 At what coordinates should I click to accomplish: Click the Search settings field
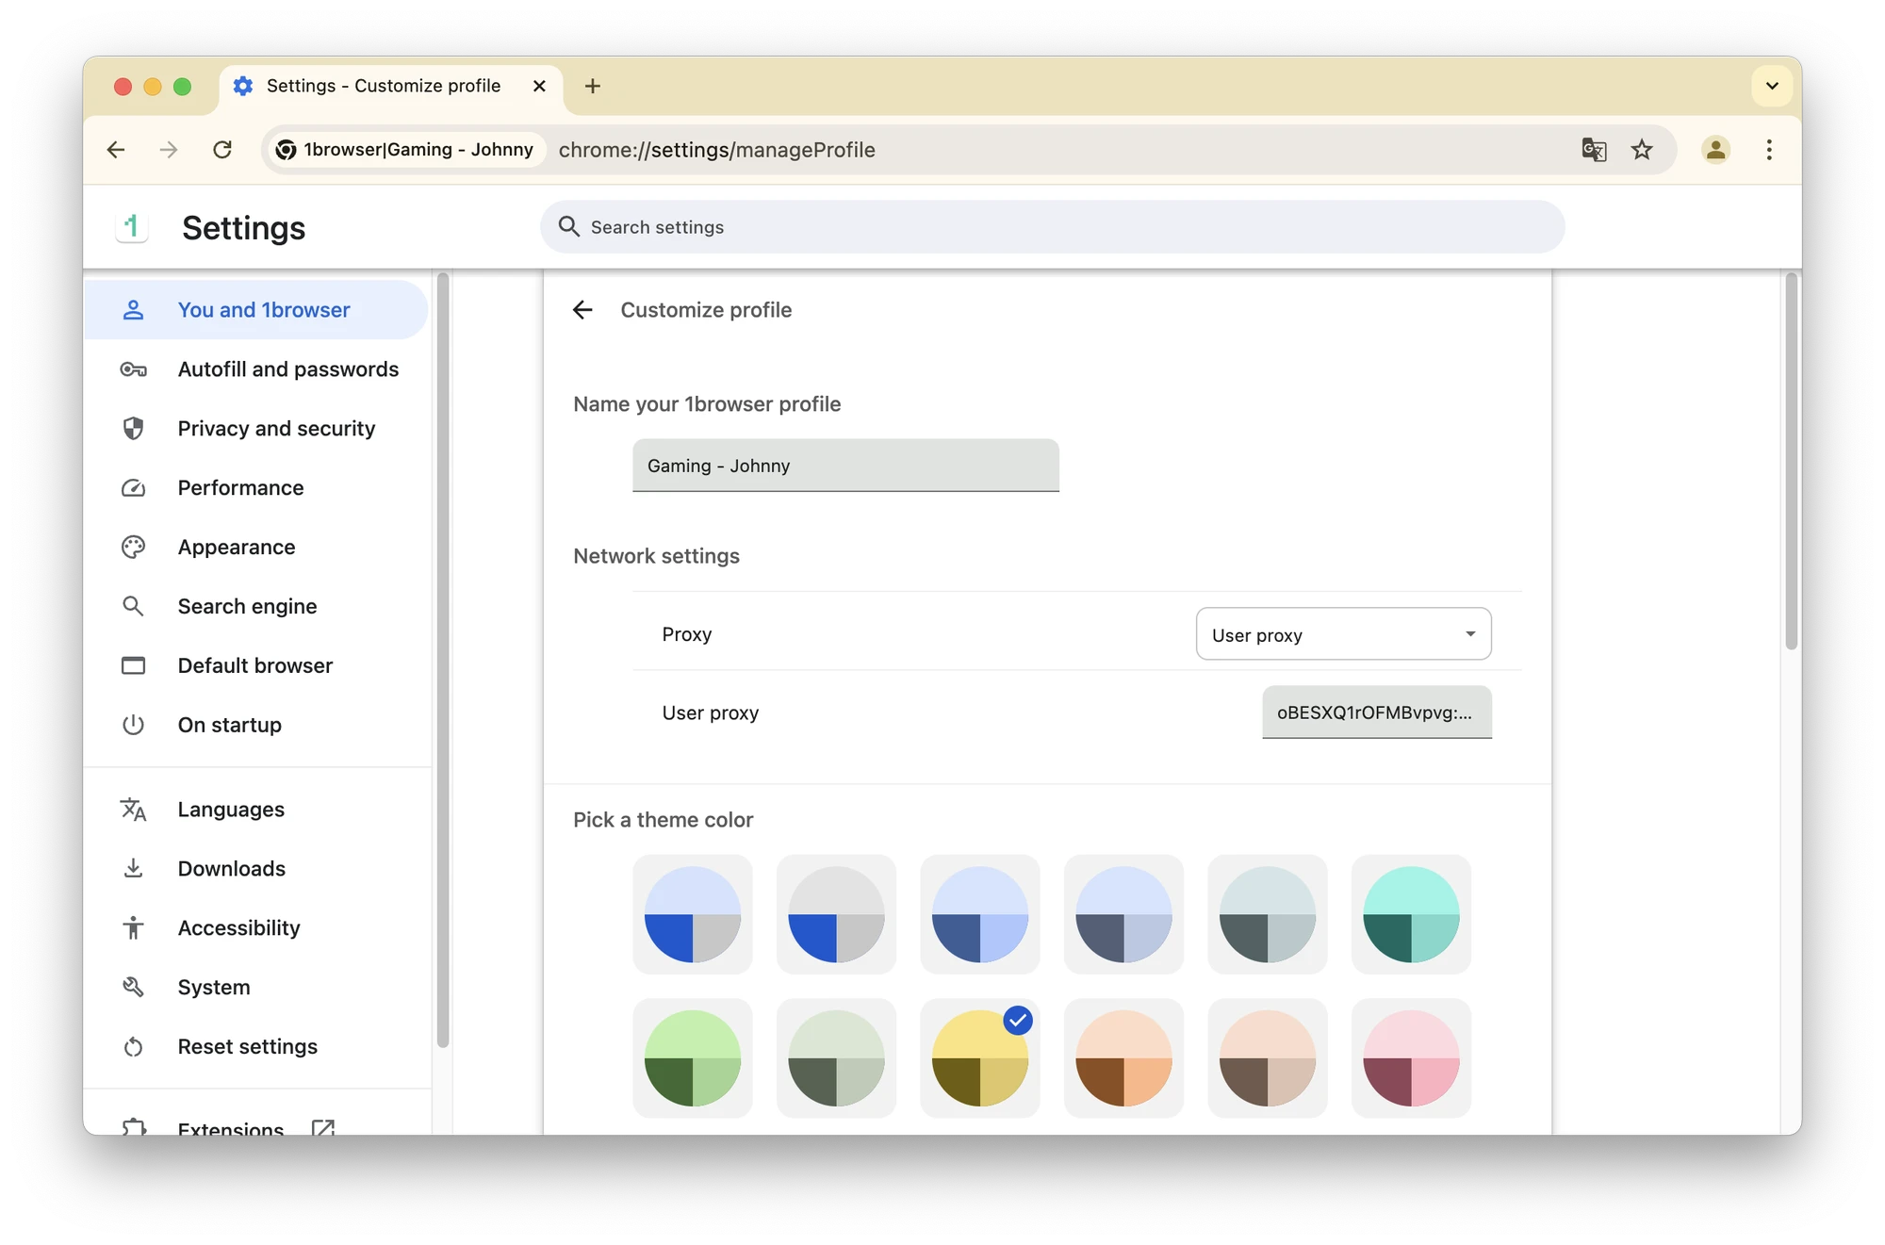pos(1052,227)
